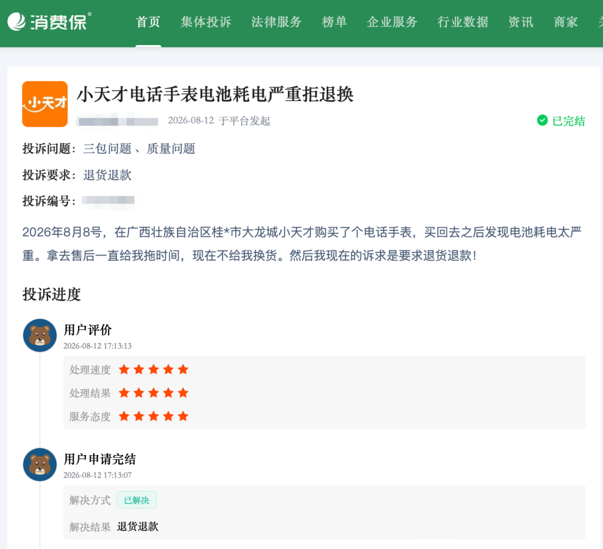Open the 法律服务 menu item
This screenshot has height=549, width=603.
coord(276,22)
